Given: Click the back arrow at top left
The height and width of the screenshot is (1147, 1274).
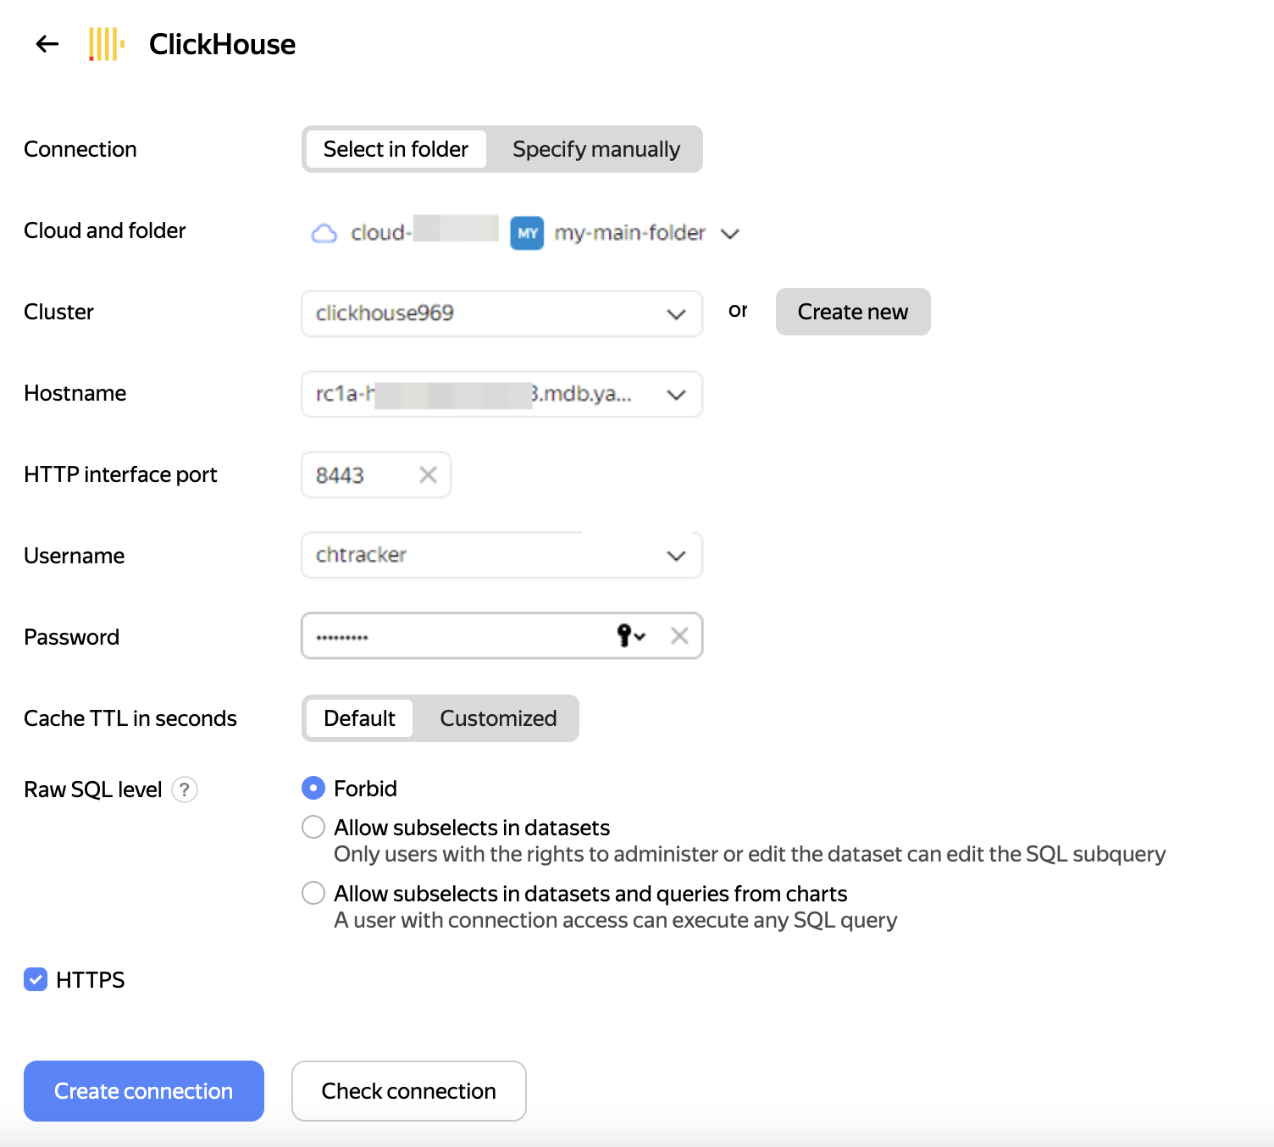Looking at the screenshot, I should coord(46,43).
